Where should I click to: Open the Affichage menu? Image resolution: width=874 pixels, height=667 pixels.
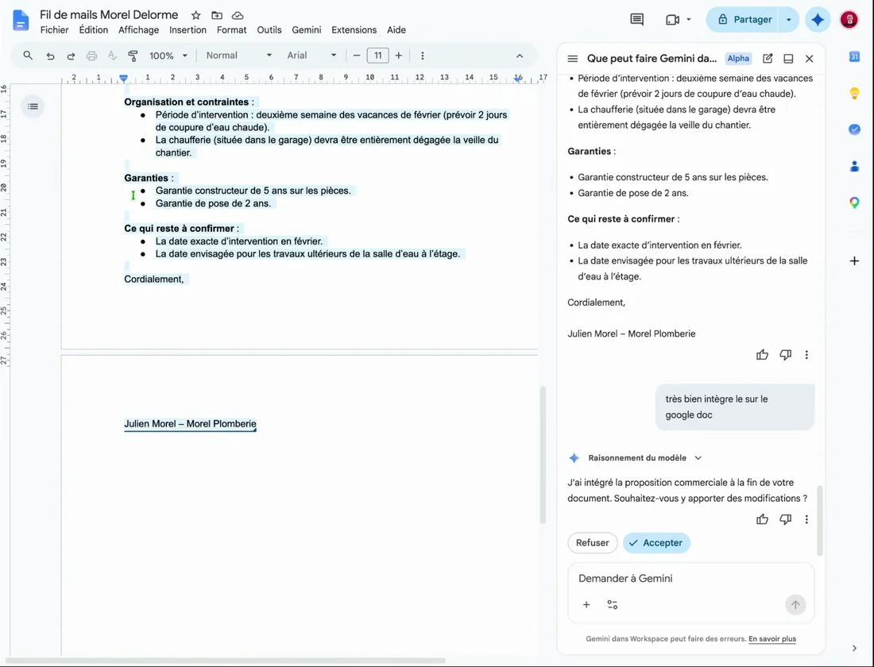[x=138, y=30]
